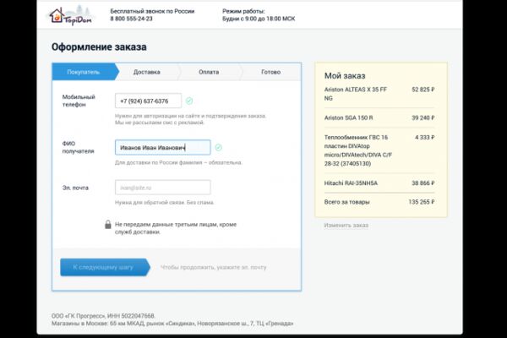Click the Бесплатный звонок по России text
Viewport: 507px width, 338px height.
coord(152,11)
